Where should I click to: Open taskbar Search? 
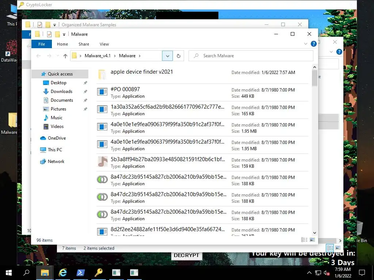tap(26, 273)
